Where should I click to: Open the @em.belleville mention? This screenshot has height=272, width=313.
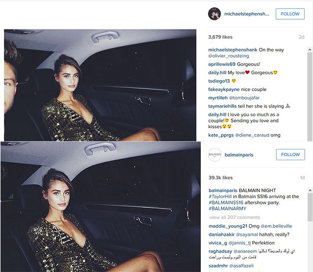[276, 226]
